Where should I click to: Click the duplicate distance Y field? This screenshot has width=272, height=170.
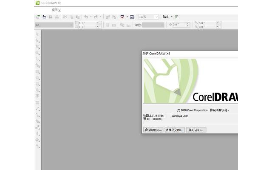(x=207, y=27)
